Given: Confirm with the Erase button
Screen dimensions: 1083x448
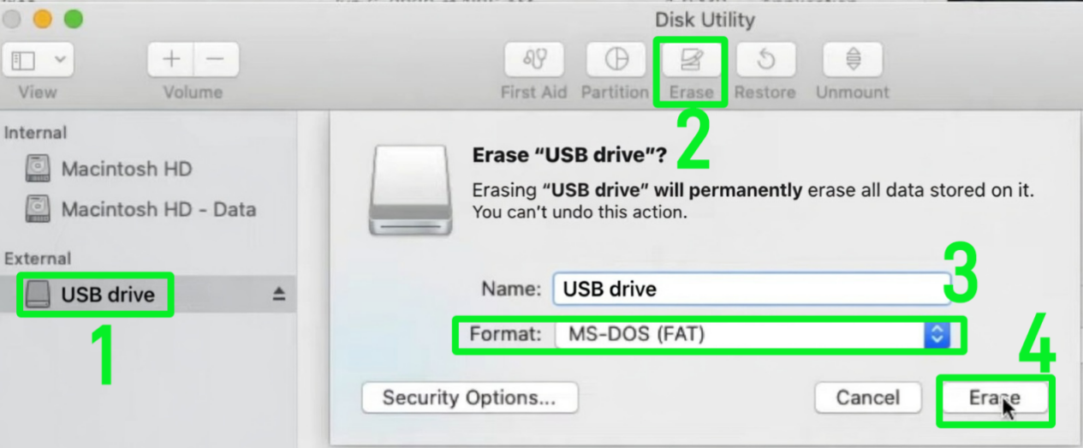Looking at the screenshot, I should tap(994, 398).
